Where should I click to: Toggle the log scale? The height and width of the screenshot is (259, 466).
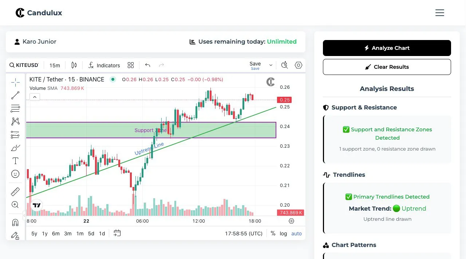click(283, 234)
